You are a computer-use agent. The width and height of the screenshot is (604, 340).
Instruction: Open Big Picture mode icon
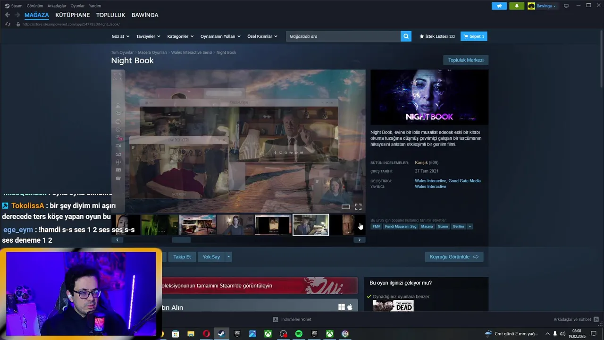click(566, 6)
